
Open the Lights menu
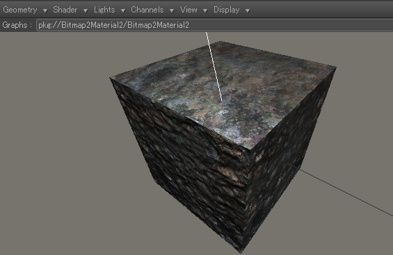(x=104, y=10)
